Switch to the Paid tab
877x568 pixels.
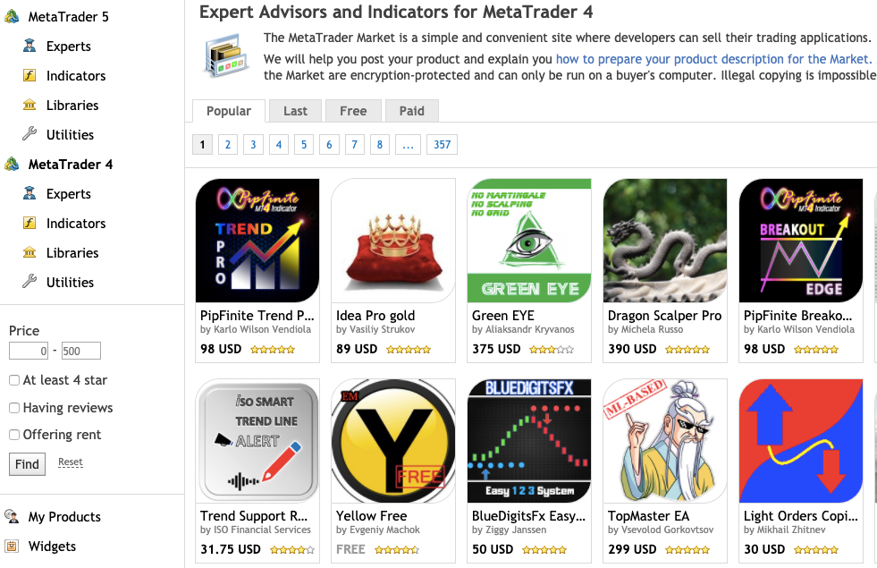(x=411, y=111)
